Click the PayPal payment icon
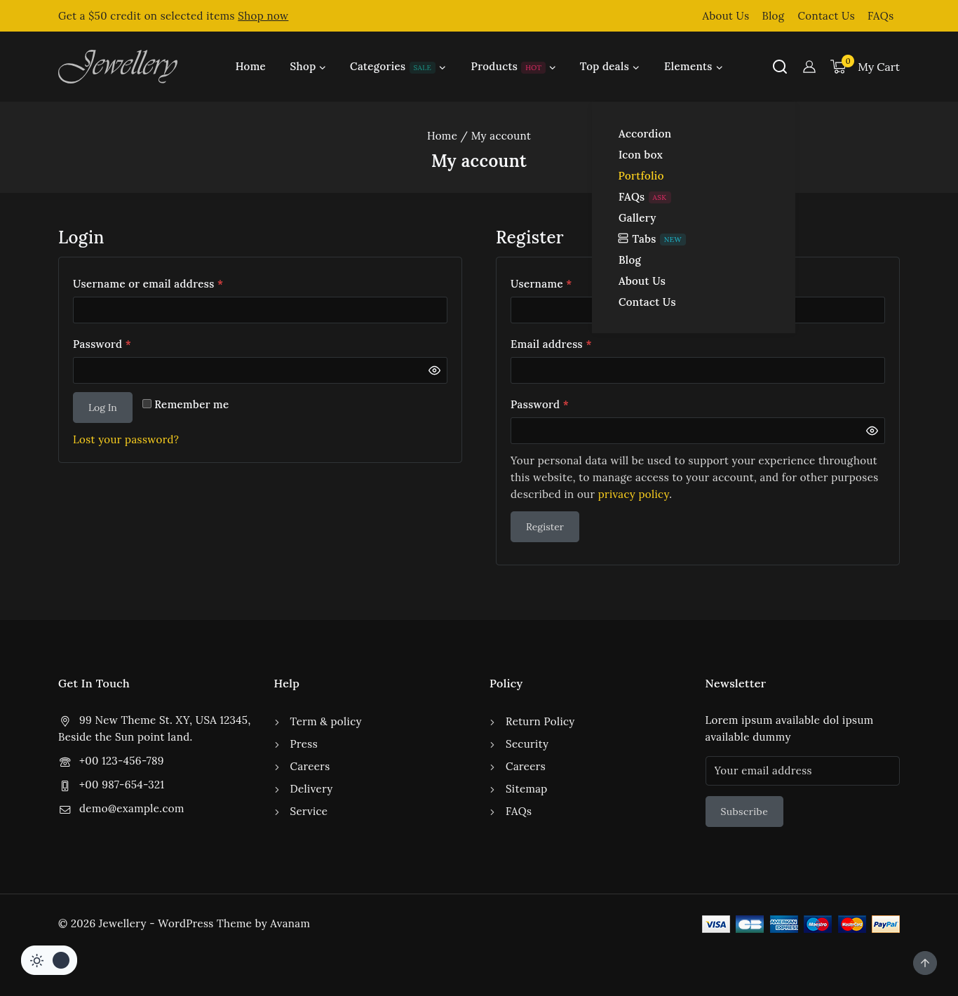Screen dimensions: 958x996 885,924
